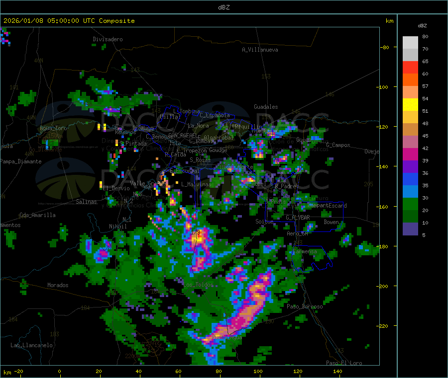
Task: Select the light blue 35 dBZ swatch
Action: point(410,191)
